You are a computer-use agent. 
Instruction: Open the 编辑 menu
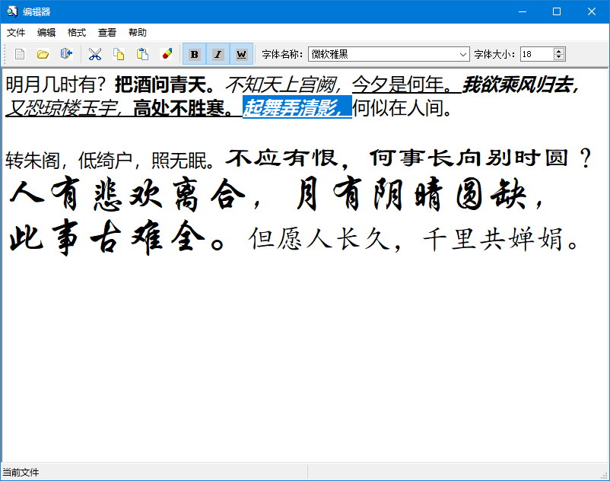tap(46, 32)
